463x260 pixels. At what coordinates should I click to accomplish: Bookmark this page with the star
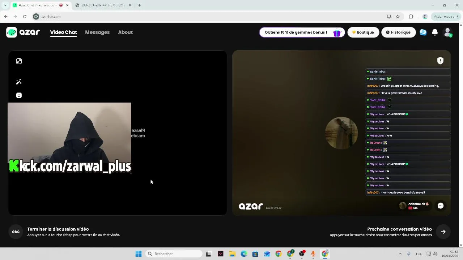(x=398, y=16)
